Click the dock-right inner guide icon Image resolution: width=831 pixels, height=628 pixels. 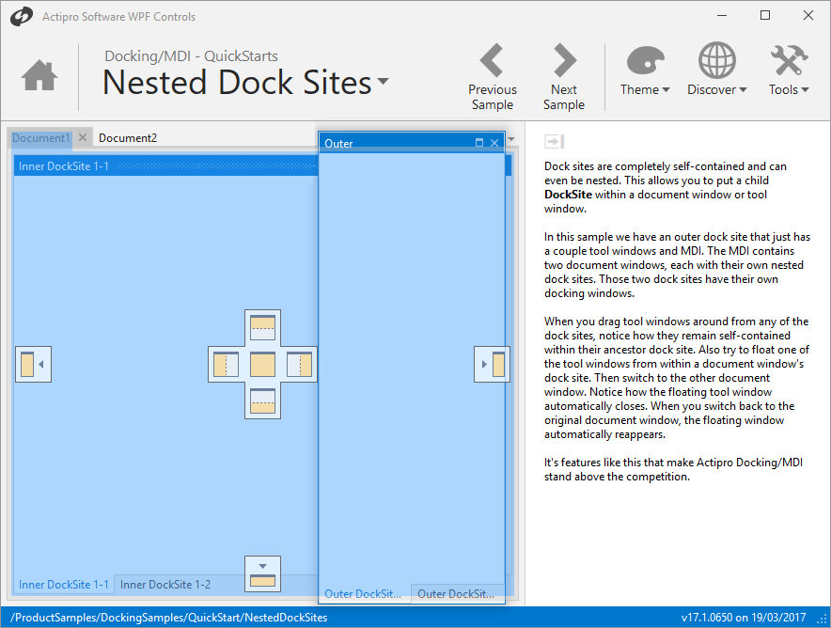pyautogui.click(x=299, y=364)
